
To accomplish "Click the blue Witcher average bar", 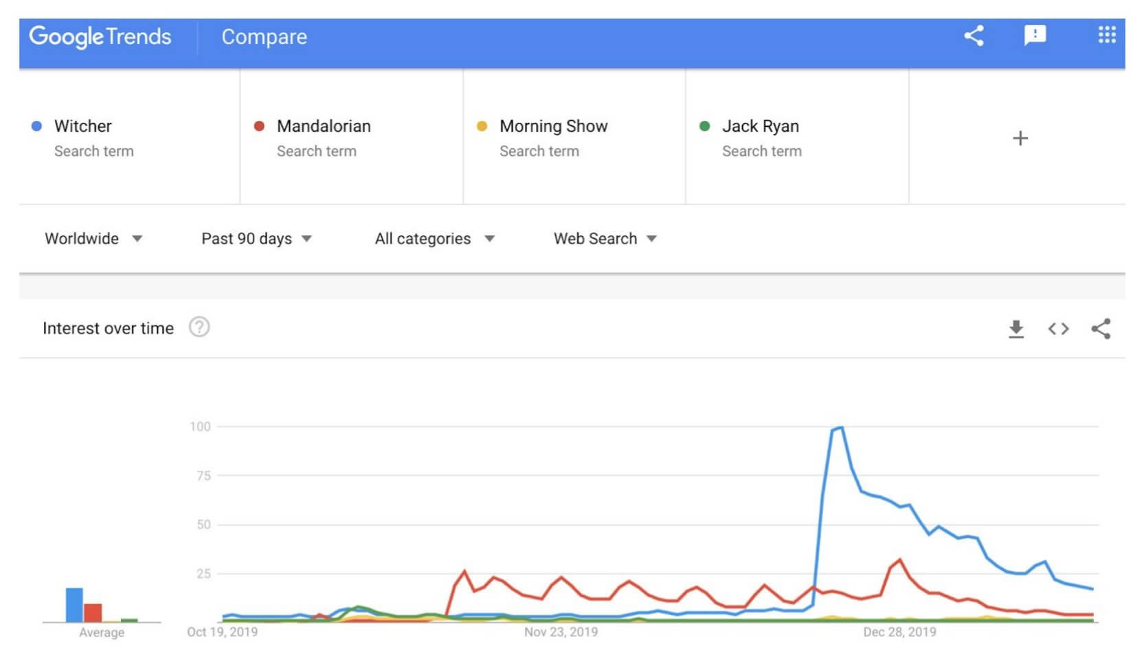I will tap(74, 605).
